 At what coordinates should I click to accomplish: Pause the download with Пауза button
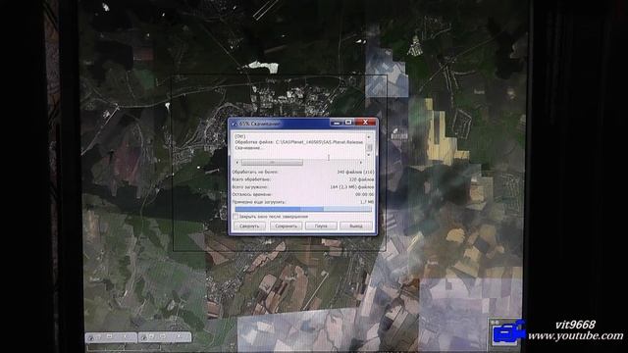(x=321, y=227)
